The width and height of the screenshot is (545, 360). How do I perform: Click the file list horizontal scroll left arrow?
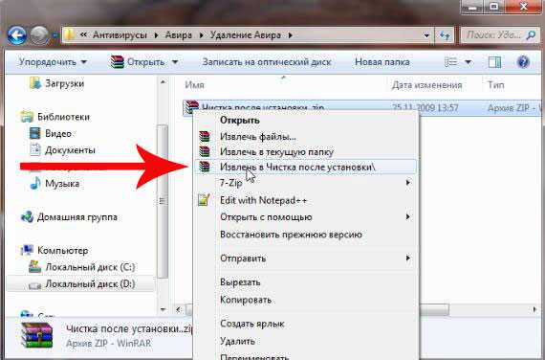pyautogui.click(x=179, y=309)
